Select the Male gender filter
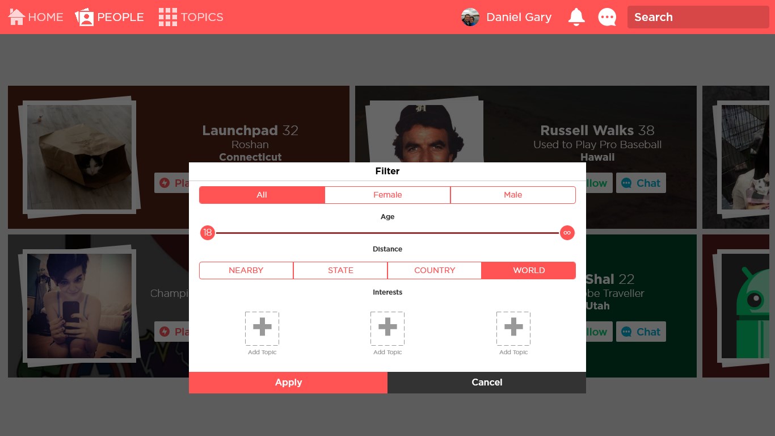The image size is (775, 436). click(513, 195)
